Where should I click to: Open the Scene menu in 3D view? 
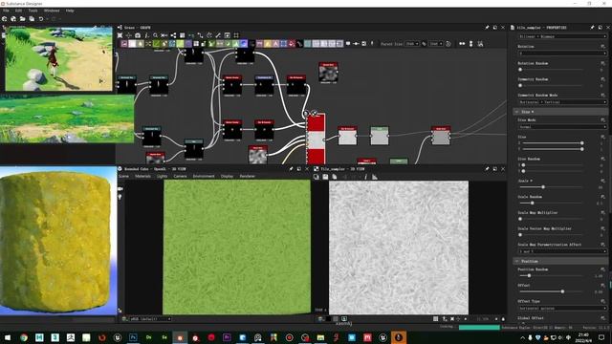pos(123,176)
